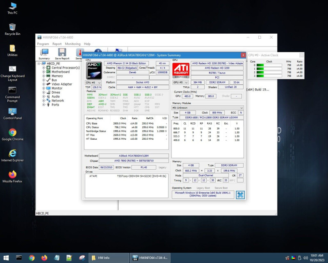Select the 800.0 frequency timing row
This screenshot has height=263, width=328.
[207, 129]
